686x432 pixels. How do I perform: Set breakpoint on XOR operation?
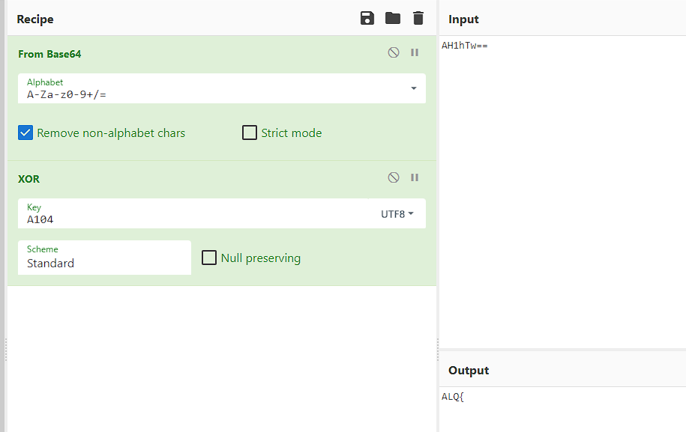coord(415,178)
